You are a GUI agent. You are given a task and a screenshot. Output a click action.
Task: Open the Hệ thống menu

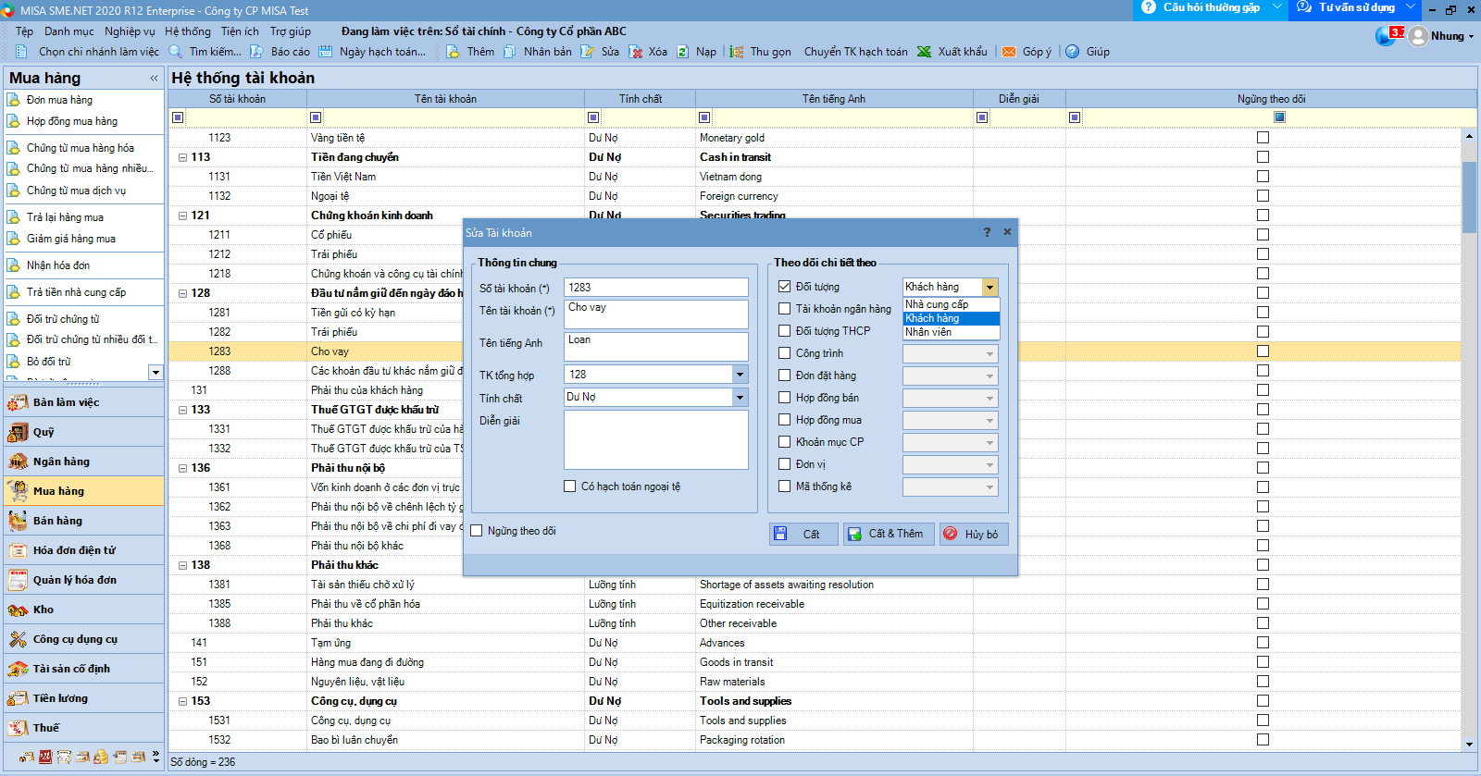point(188,31)
